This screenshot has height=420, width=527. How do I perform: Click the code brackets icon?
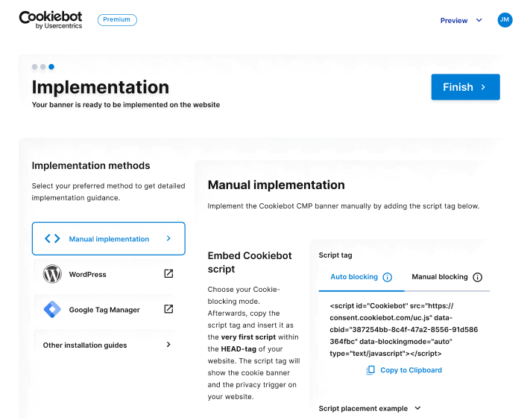pos(52,239)
